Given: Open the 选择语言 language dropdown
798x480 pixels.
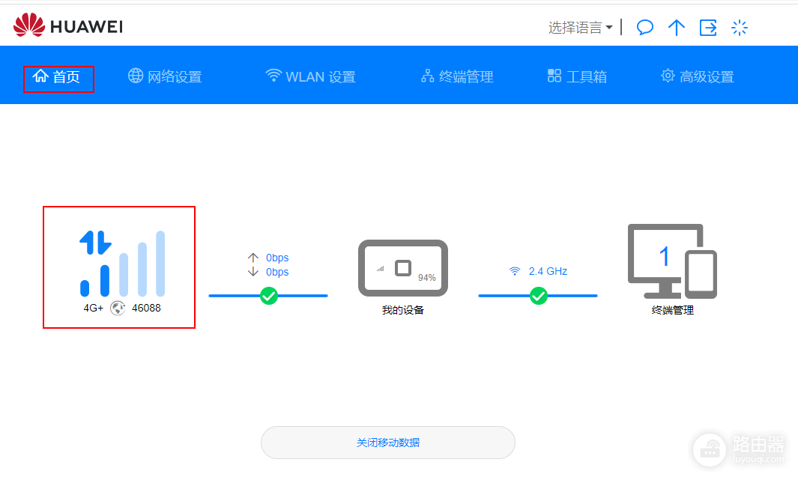Looking at the screenshot, I should tap(580, 28).
